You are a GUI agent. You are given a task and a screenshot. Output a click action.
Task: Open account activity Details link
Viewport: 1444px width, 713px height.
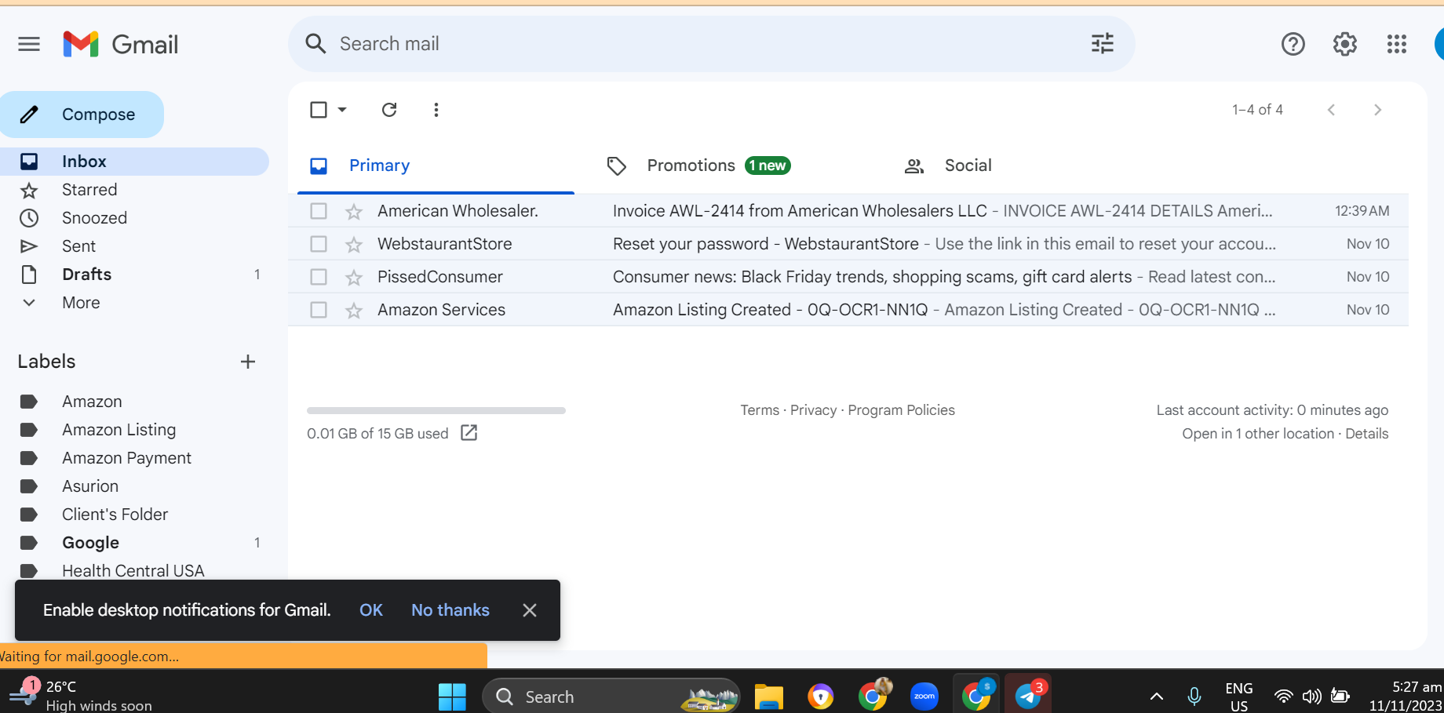pos(1367,434)
